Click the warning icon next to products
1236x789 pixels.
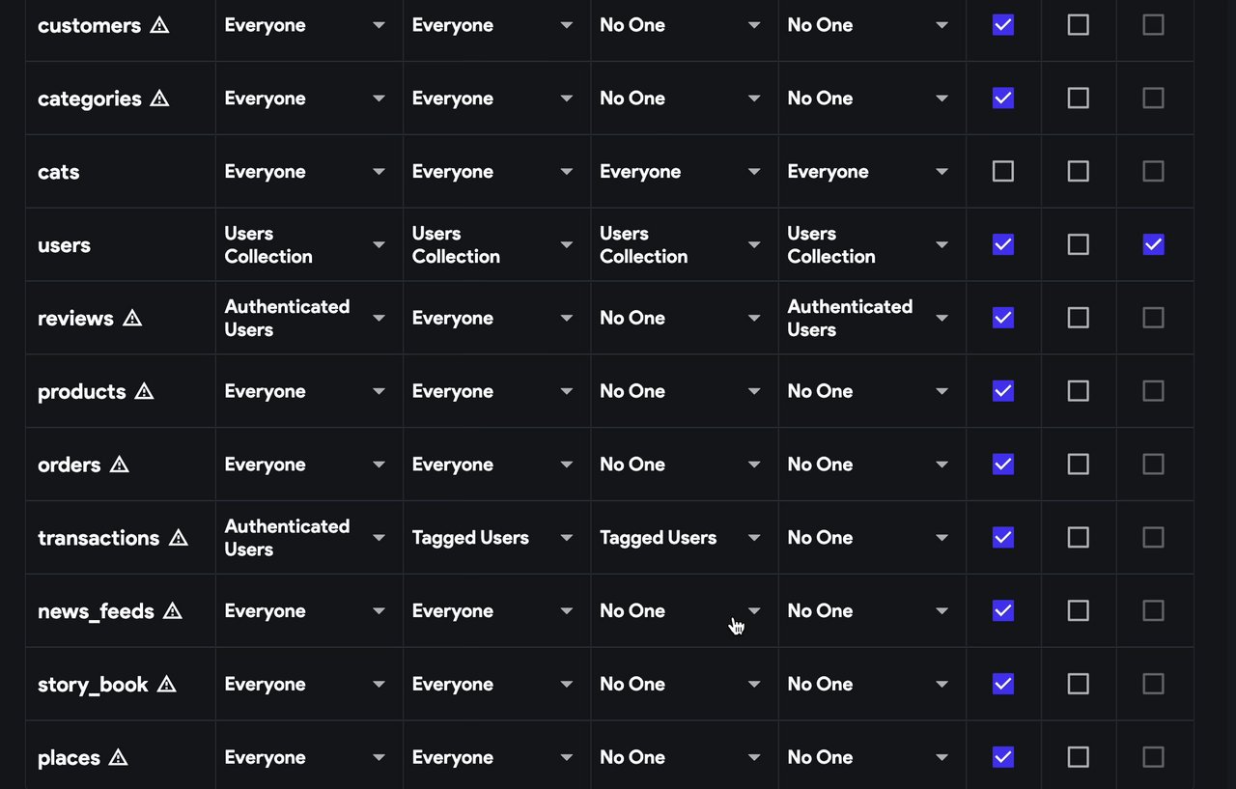(144, 391)
